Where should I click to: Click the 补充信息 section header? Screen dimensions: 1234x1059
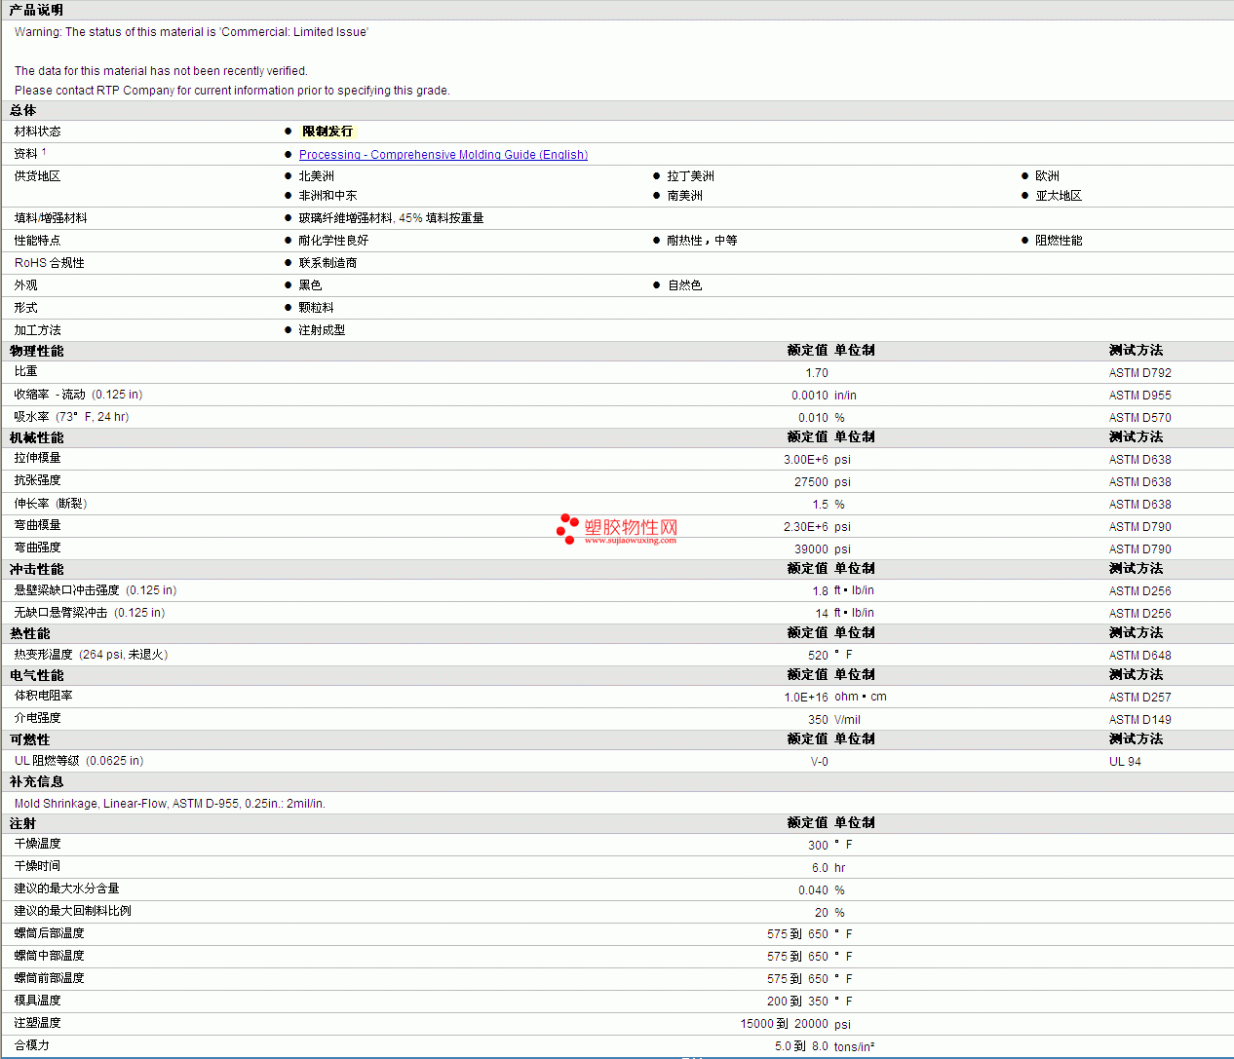(36, 781)
